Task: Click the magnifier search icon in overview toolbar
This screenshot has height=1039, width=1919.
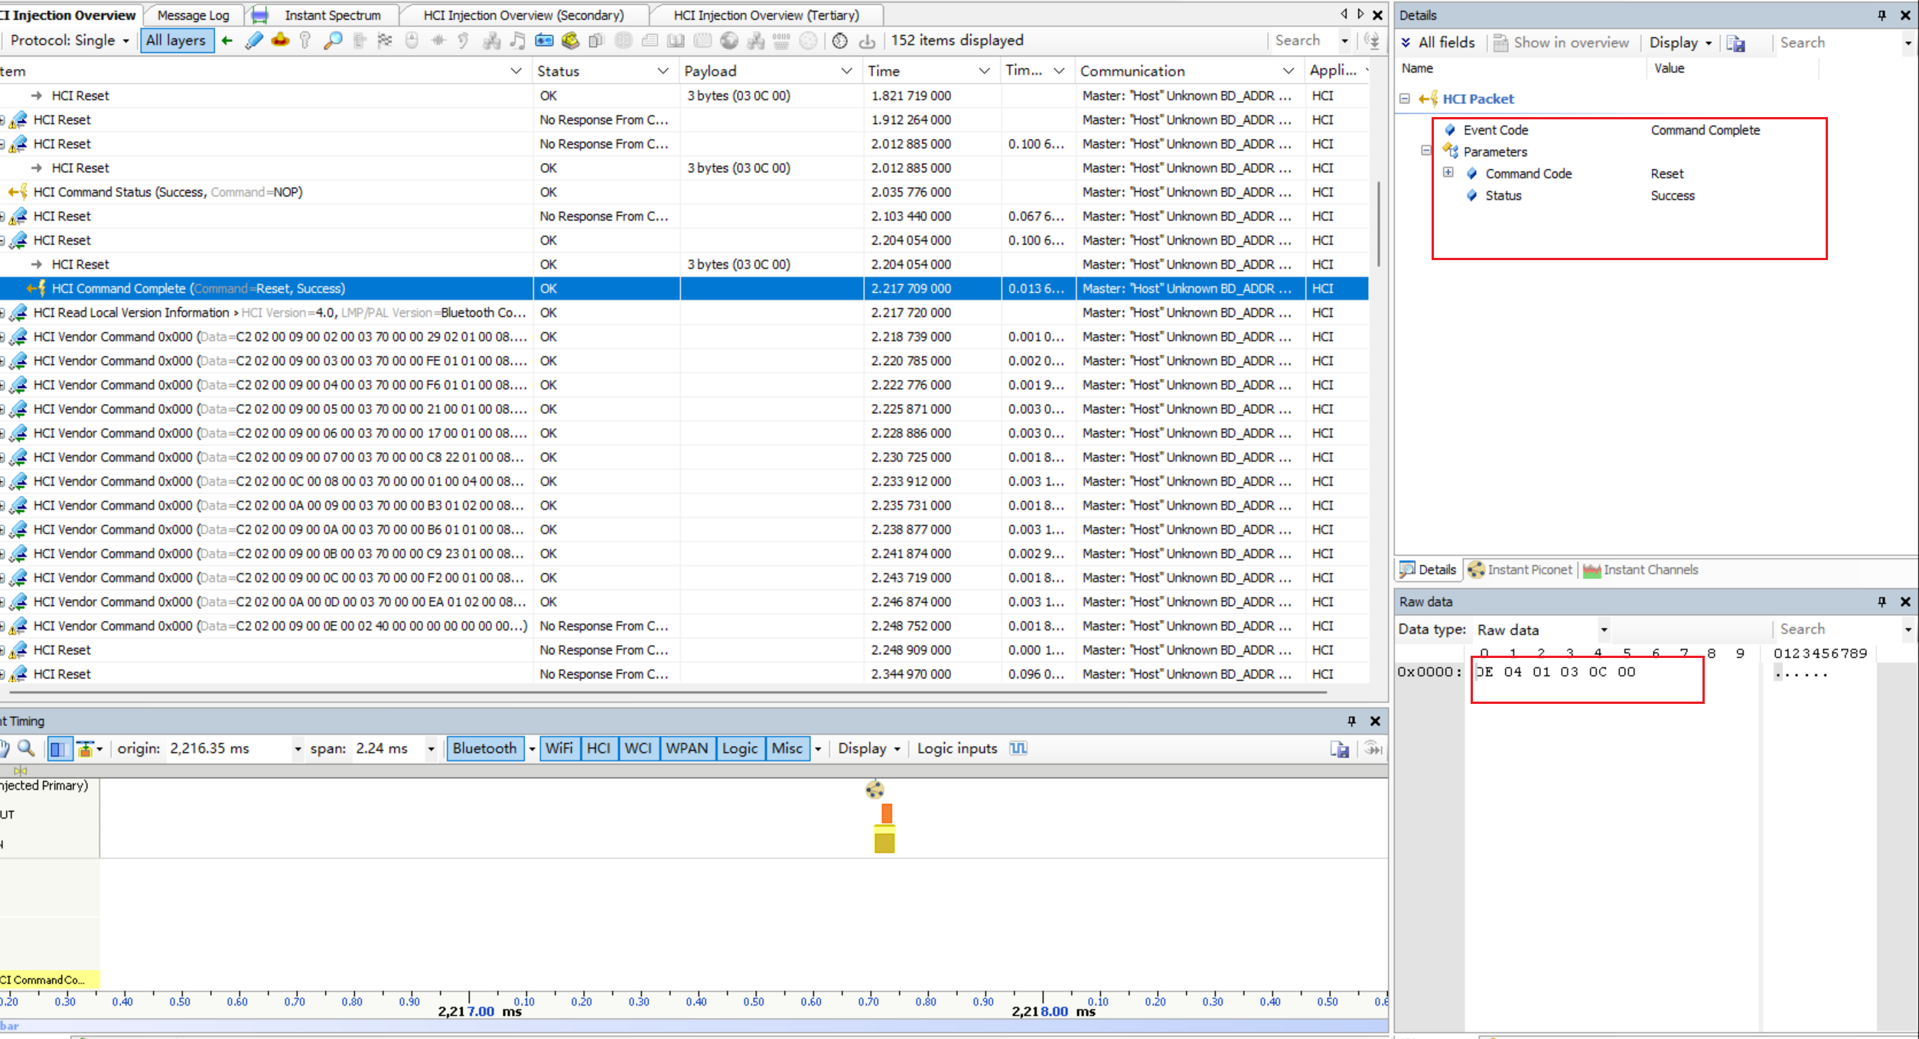Action: click(333, 41)
